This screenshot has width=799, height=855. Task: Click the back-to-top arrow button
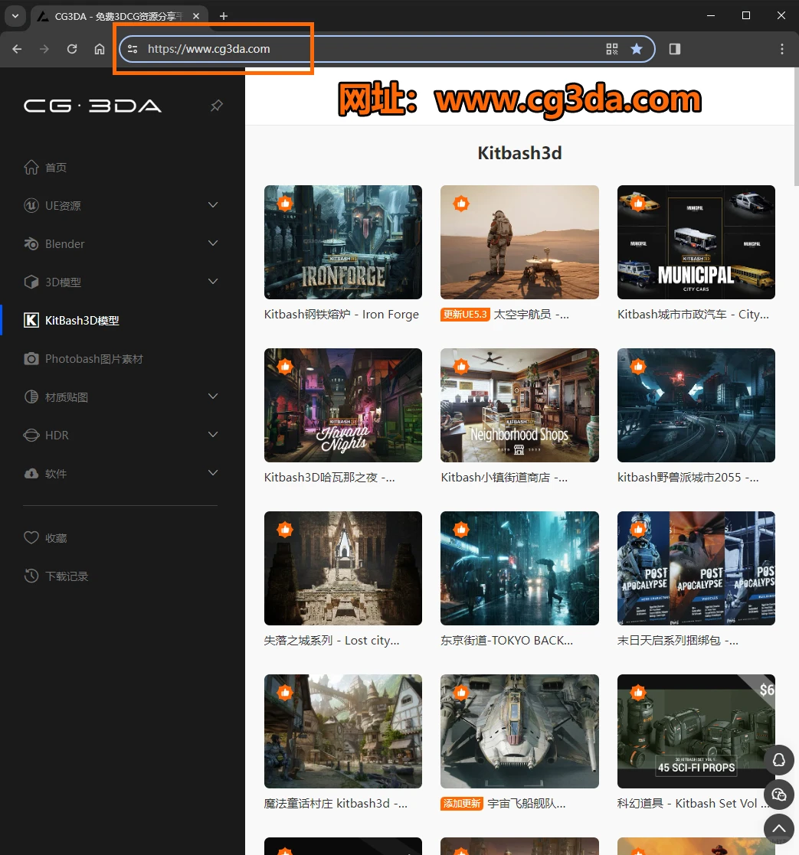(779, 829)
